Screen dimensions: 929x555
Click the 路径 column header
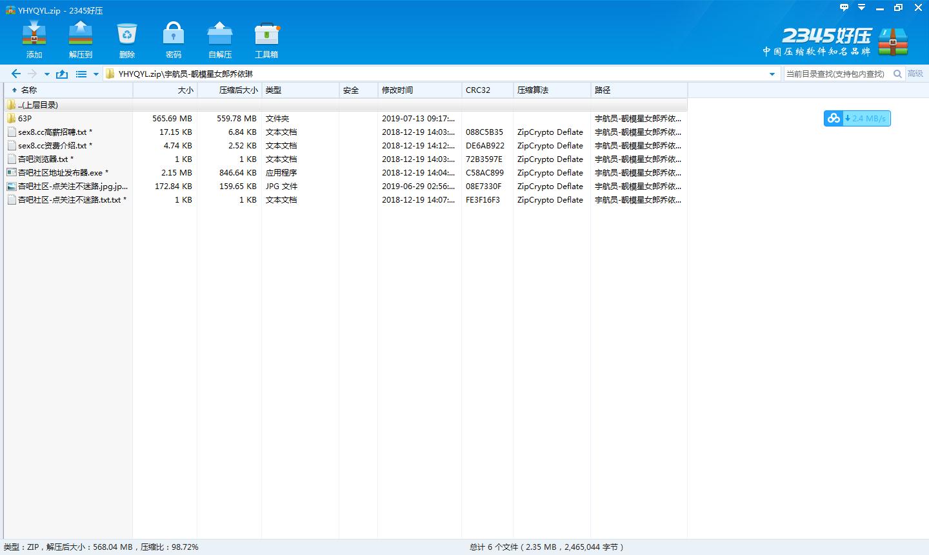pyautogui.click(x=639, y=90)
